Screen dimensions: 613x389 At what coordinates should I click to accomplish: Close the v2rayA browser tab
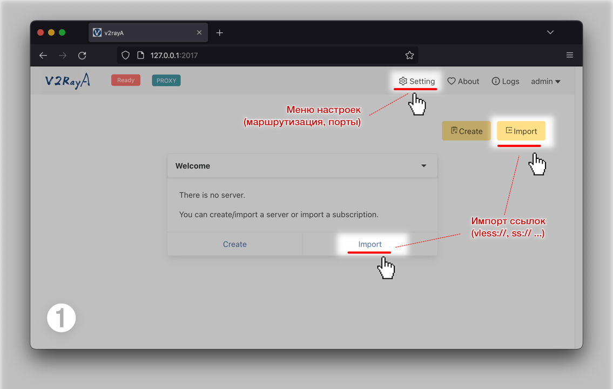tap(199, 33)
